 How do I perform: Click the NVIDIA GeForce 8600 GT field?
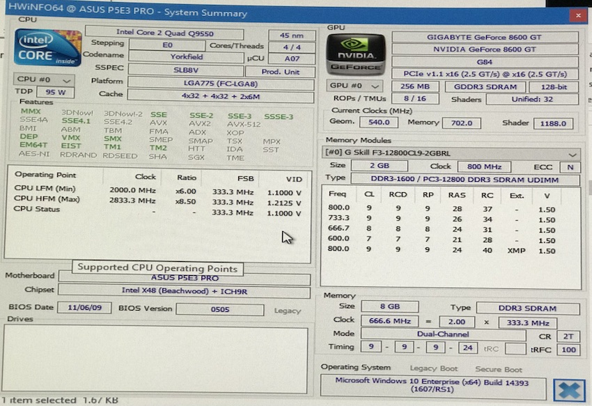pos(485,49)
